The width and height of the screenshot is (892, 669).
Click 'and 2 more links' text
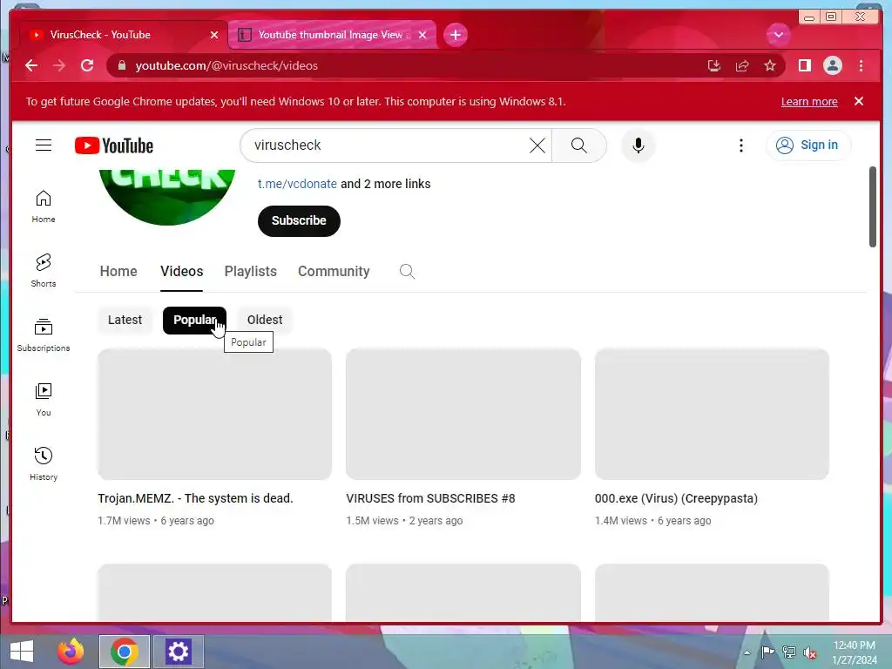tap(386, 184)
